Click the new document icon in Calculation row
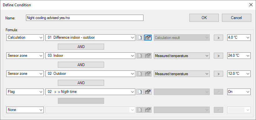The image size is (256, 120). [x=140, y=38]
